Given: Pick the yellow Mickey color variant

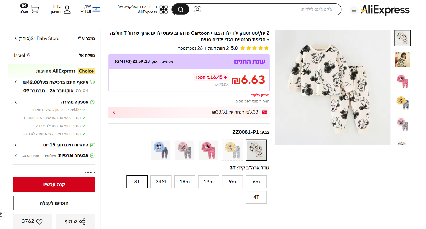Looking at the screenshot, I should [x=232, y=150].
